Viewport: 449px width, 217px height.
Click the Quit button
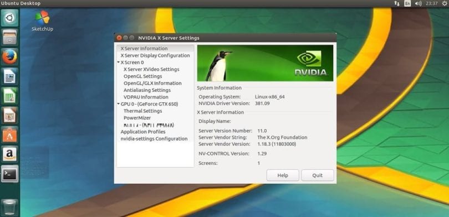[317, 175]
